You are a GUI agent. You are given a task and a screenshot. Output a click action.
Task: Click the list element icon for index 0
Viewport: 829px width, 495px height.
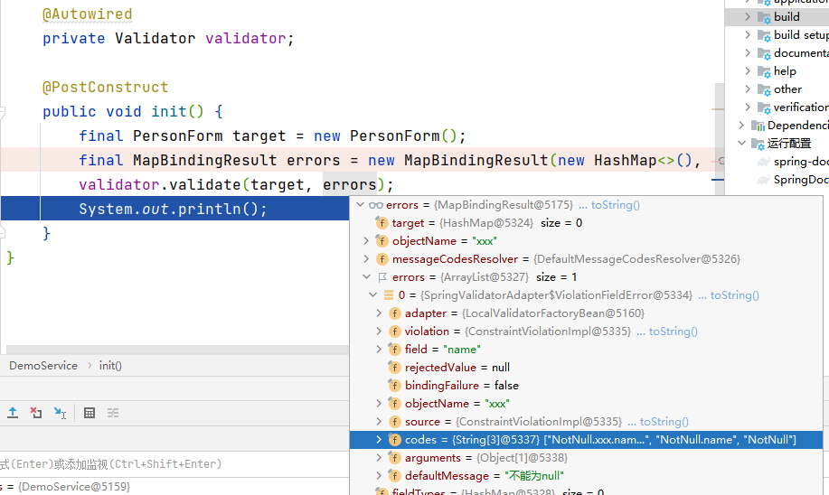coord(389,295)
